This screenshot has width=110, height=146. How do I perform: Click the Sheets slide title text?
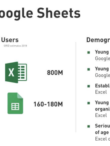coord(59,13)
